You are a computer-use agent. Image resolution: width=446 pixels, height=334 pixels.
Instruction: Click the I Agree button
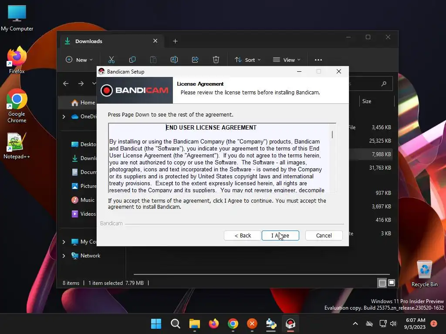coord(280,235)
